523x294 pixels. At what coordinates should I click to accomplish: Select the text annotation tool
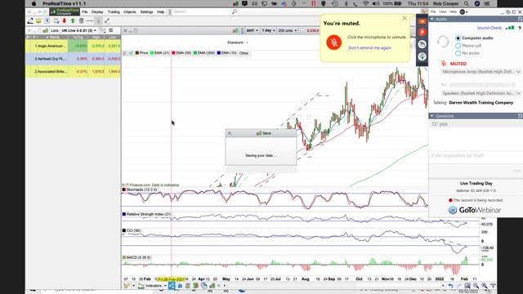47,21
